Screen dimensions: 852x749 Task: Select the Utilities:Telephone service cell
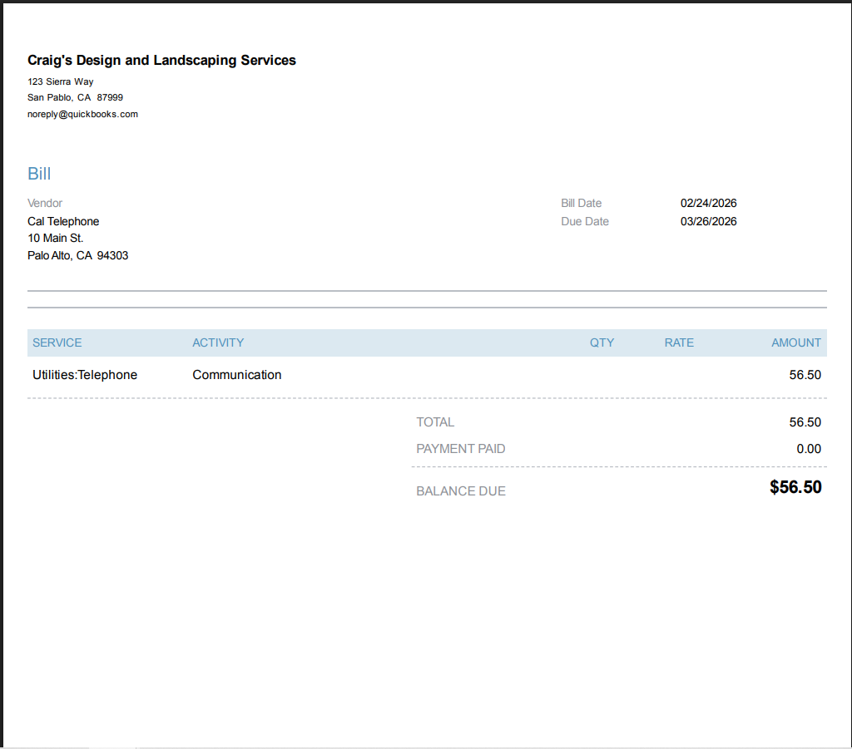(85, 375)
